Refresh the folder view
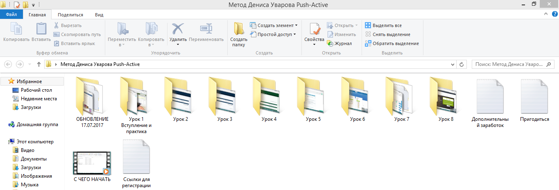Screen dimensions: 559x190 (x=462, y=65)
